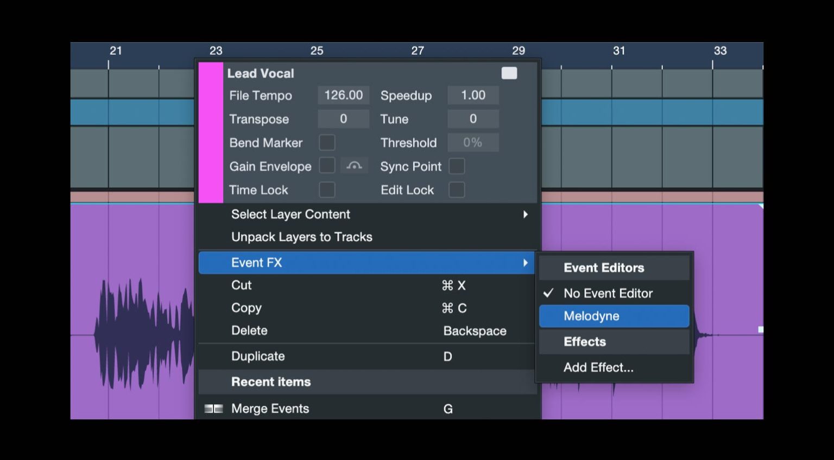Enable the Gain Envelope checkbox
The image size is (834, 460).
(327, 165)
